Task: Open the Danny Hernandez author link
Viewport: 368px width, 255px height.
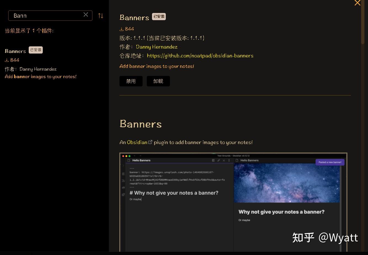Action: (x=156, y=47)
